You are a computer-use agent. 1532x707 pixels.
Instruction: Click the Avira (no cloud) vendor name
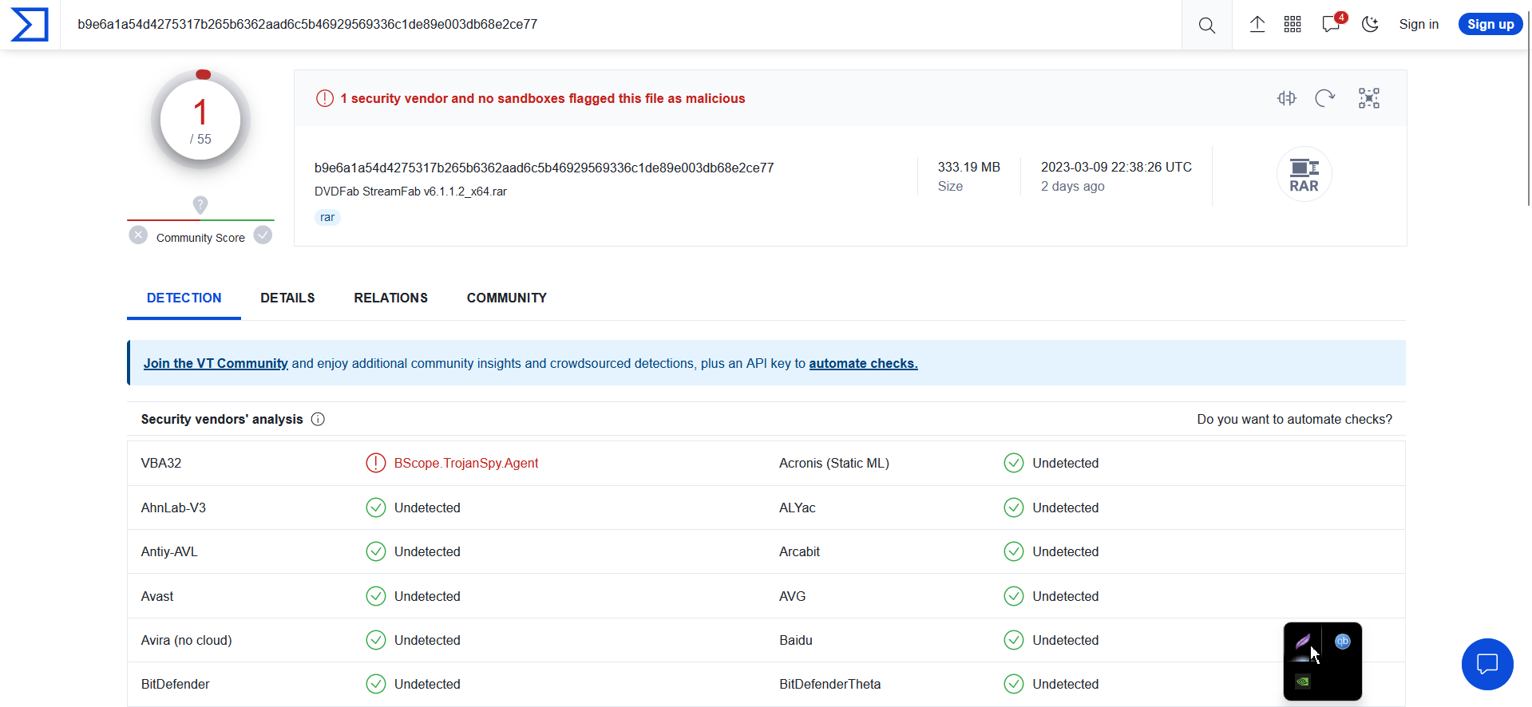(187, 640)
